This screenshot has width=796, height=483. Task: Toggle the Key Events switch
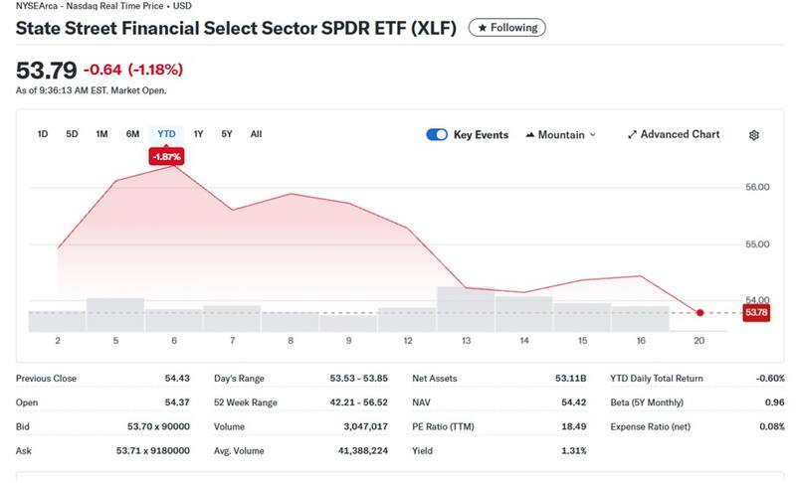click(x=436, y=135)
